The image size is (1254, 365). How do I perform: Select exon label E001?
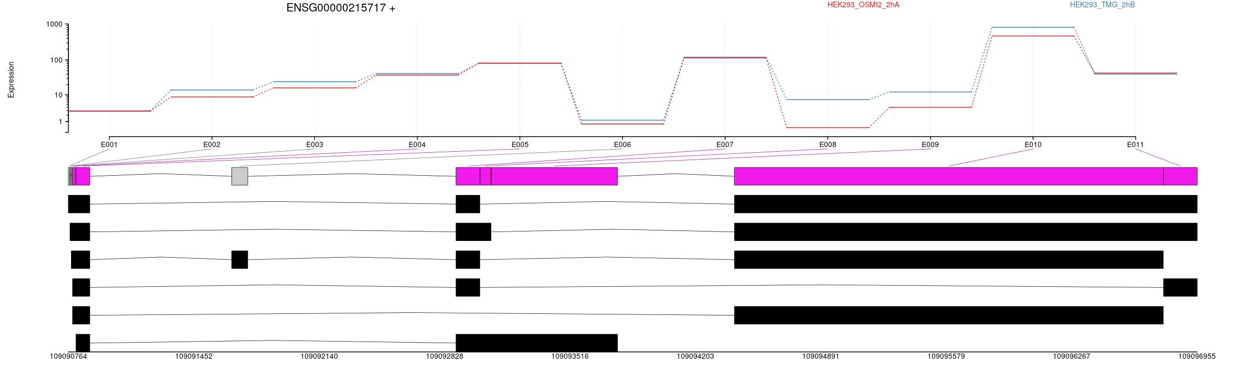point(109,144)
